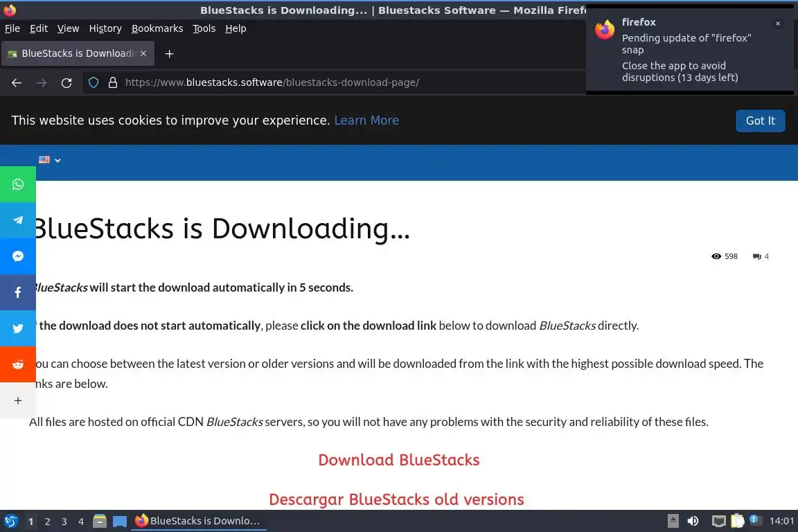Share page on Reddit sidebar icon
Viewport: 798px width, 532px height.
tap(18, 364)
